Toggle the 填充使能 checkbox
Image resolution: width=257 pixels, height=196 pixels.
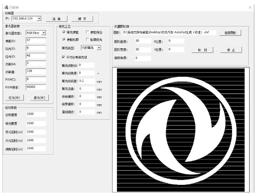pyautogui.click(x=64, y=32)
